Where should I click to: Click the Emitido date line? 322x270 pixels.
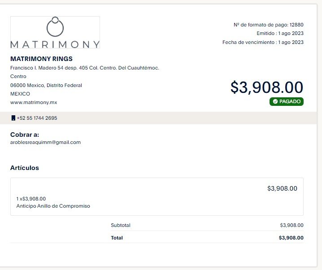coord(280,33)
